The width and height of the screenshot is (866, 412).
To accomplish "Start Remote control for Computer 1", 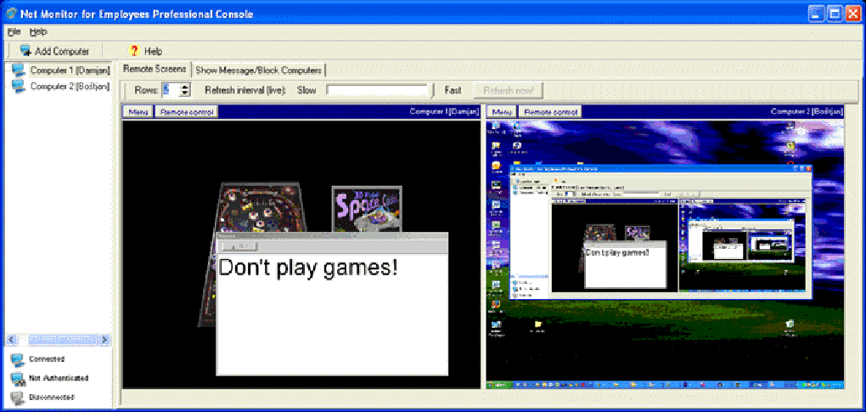I will 187,112.
